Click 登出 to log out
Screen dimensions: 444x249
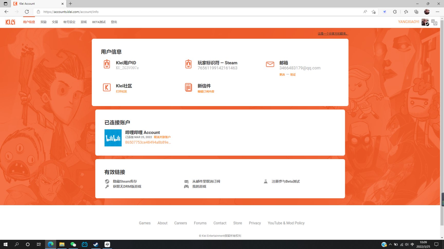[114, 22]
